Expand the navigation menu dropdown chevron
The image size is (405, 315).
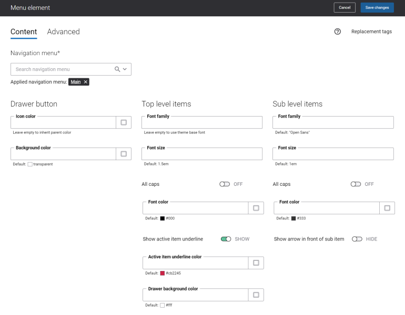[125, 69]
